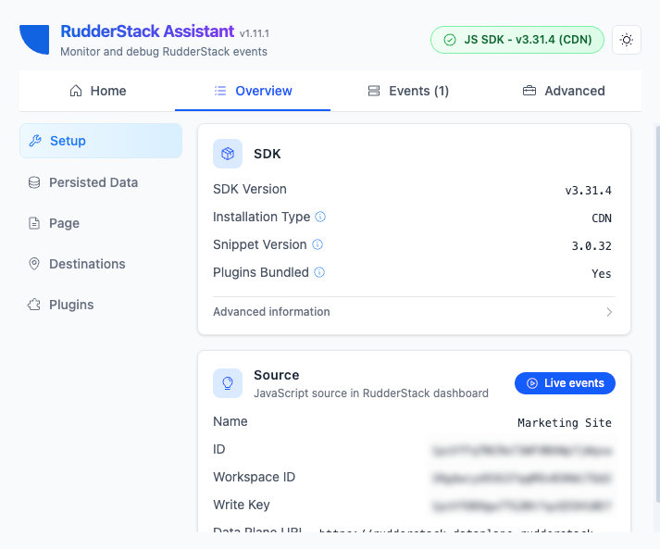Screen dimensions: 660x549
Task: Click the blurred source ID value
Action: click(x=522, y=451)
